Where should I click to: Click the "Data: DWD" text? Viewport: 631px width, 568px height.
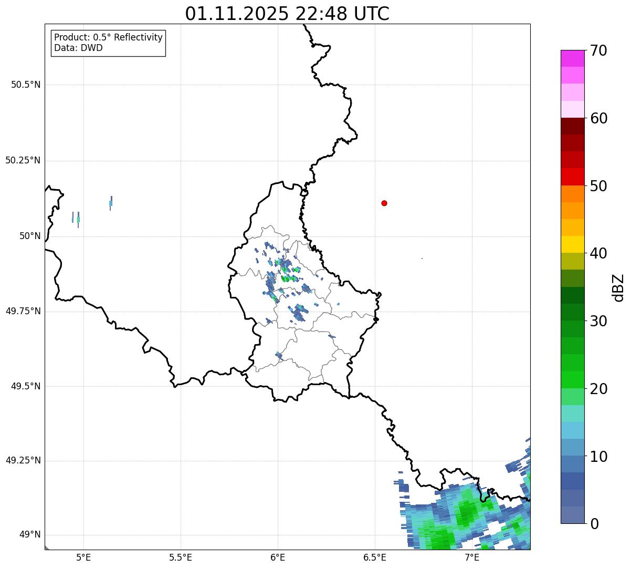coord(79,48)
